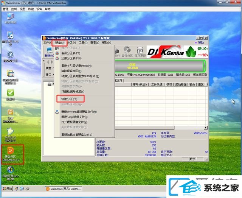Image resolution: width=242 pixels, height=198 pixels.
Task: Select the hard disk icon in tree panel
Action: [50, 84]
